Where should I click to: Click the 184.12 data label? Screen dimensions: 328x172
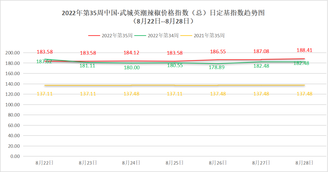[131, 53]
